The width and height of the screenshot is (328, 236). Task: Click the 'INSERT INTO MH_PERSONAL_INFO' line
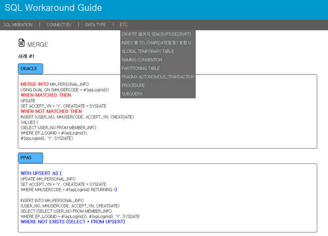tap(52, 201)
